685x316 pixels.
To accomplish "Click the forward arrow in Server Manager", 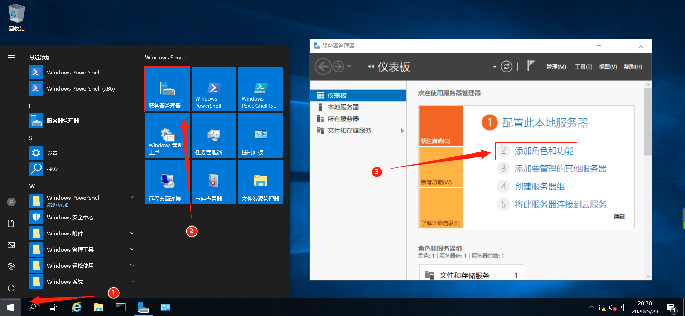I will point(338,67).
